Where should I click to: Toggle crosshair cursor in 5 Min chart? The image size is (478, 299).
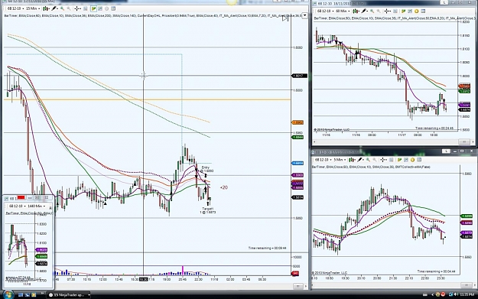click(x=383, y=159)
